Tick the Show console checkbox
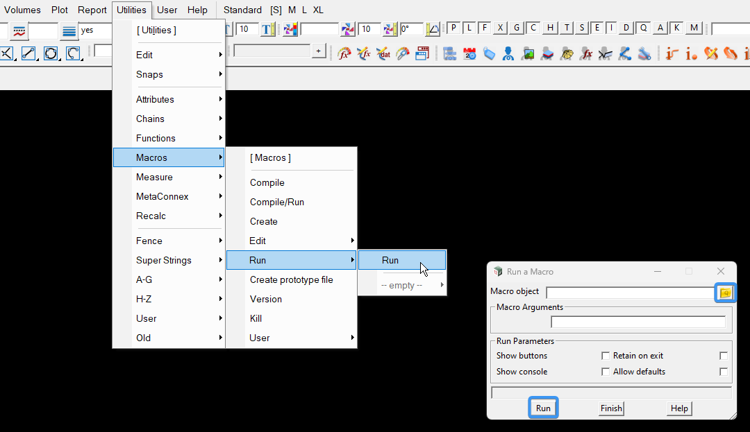Screen dimensions: 750x432 (x=606, y=372)
